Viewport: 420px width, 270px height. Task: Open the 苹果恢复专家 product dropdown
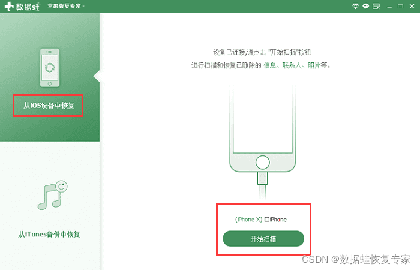pyautogui.click(x=66, y=6)
